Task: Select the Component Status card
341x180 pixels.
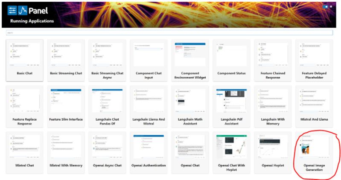Action: [231, 61]
